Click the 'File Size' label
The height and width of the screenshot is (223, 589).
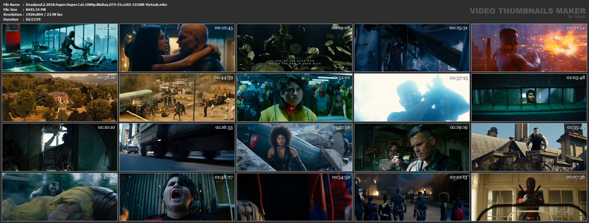pos(10,10)
